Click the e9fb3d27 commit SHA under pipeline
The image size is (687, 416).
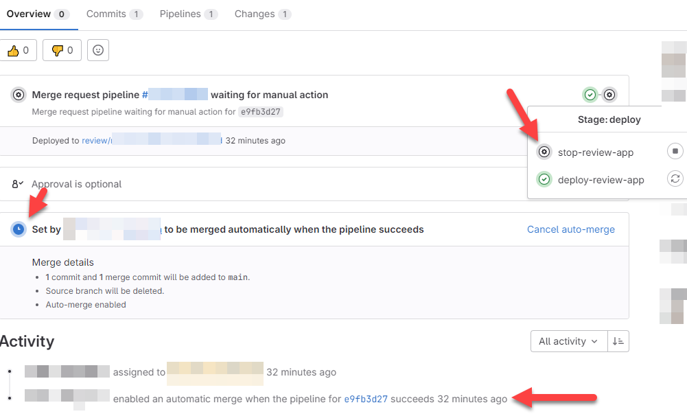[x=261, y=112]
